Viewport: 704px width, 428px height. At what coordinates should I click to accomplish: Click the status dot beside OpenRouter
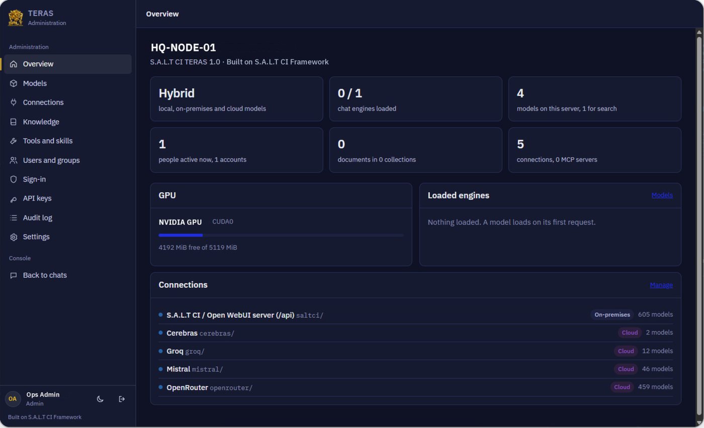pos(160,387)
